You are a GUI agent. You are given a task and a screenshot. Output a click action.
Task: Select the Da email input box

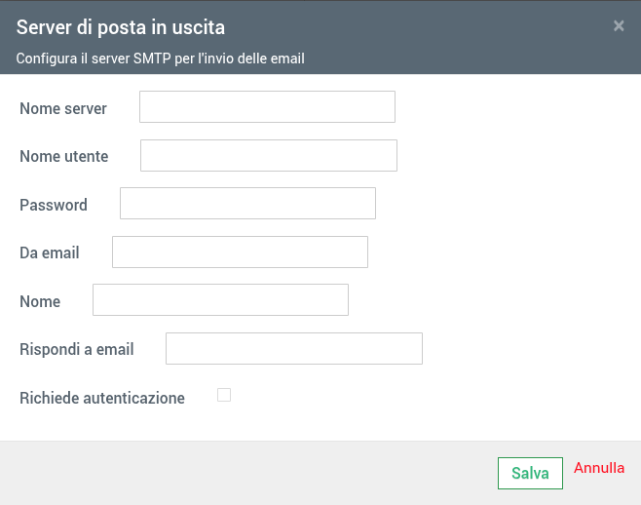(x=240, y=252)
